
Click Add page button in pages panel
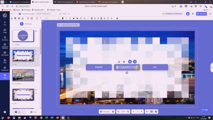(x=26, y=24)
